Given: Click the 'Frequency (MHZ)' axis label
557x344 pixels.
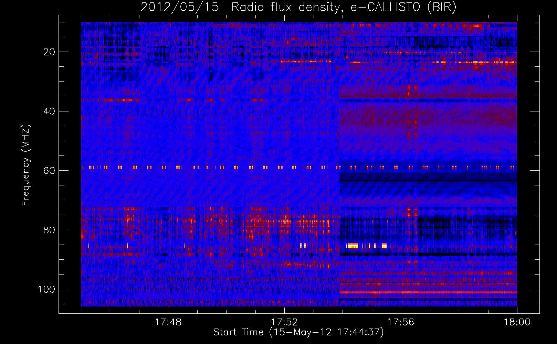Looking at the screenshot, I should 26,165.
